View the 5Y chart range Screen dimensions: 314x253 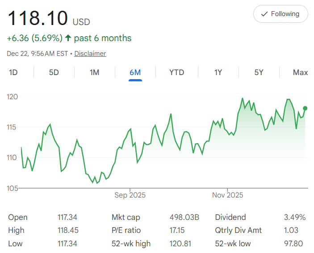(259, 72)
